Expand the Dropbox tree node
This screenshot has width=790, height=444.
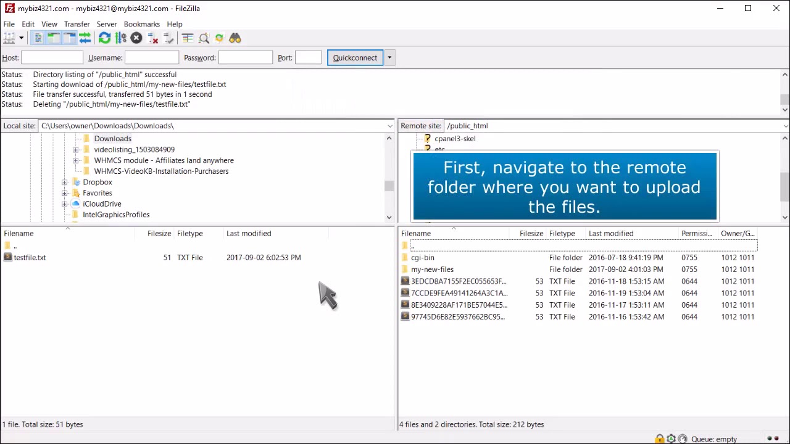pos(65,182)
